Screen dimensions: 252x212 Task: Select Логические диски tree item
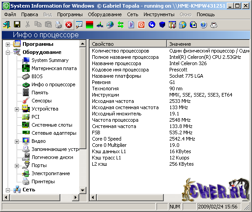(52, 157)
